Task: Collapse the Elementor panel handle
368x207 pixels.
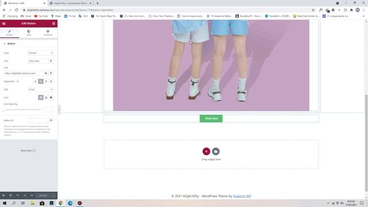Action: click(x=59, y=110)
